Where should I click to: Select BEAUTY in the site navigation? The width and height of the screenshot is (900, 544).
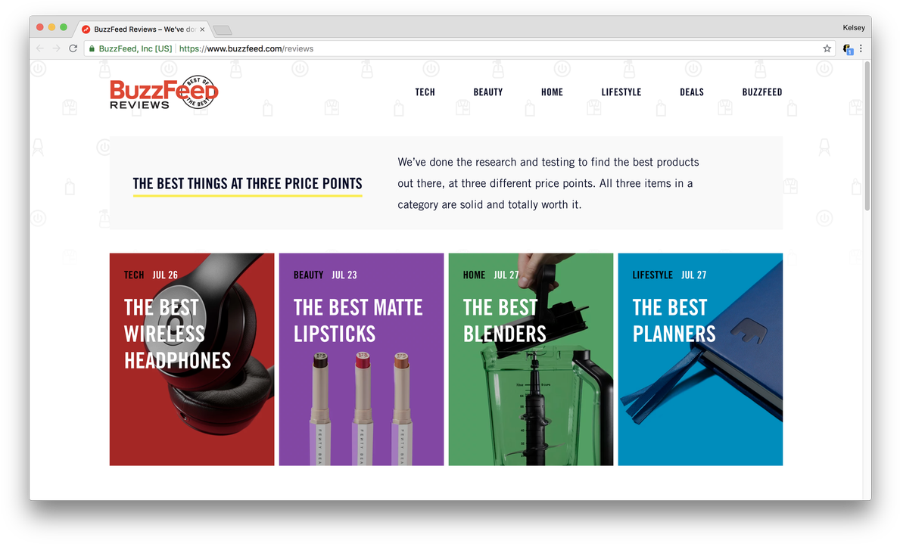488,92
